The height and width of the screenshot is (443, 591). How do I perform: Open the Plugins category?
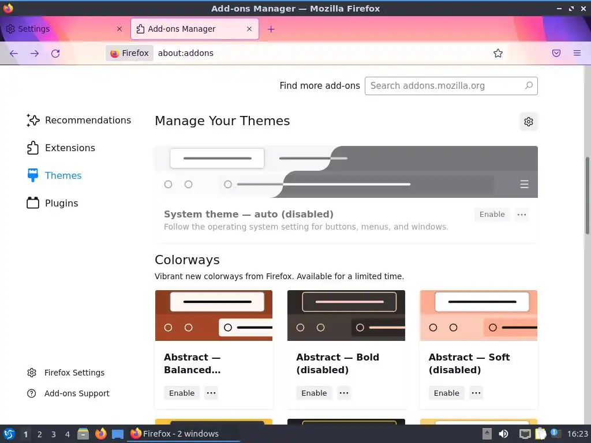(53, 203)
